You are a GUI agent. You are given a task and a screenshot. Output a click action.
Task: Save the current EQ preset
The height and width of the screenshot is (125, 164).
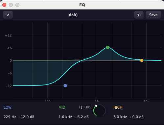pos(153,15)
